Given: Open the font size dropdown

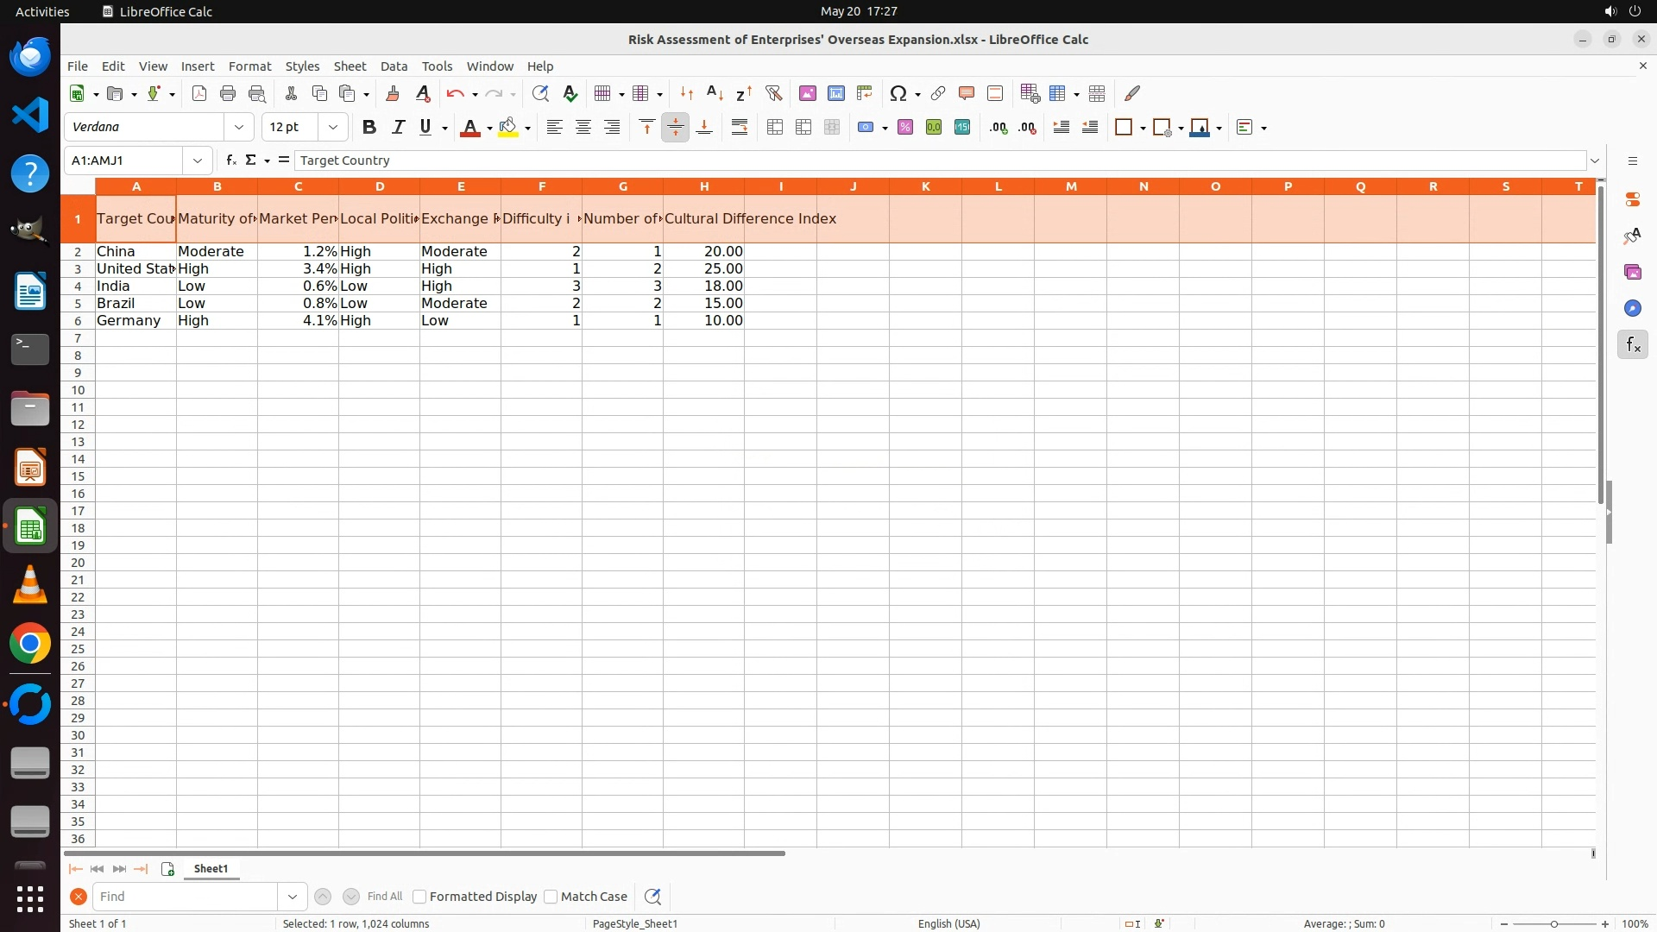Looking at the screenshot, I should (x=333, y=128).
